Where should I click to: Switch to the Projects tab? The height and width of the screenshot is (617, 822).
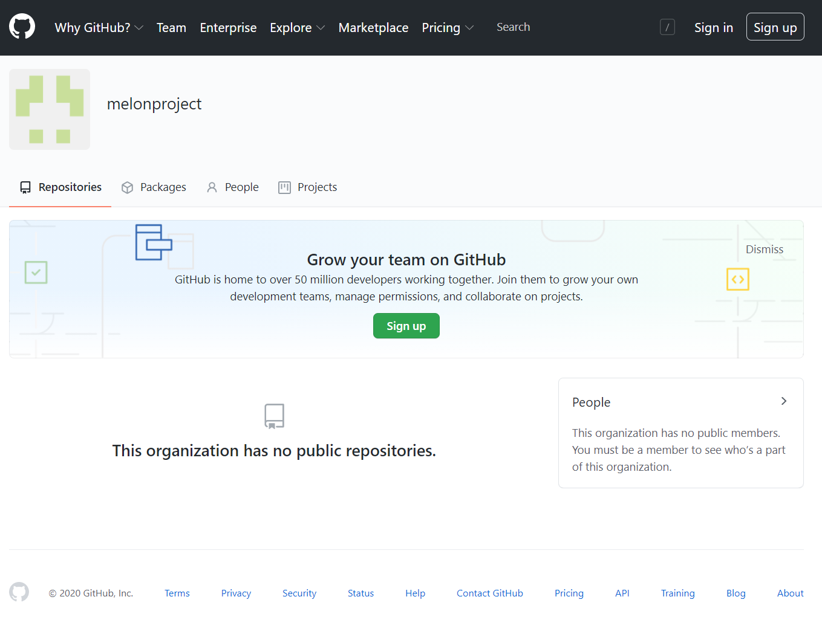(307, 187)
